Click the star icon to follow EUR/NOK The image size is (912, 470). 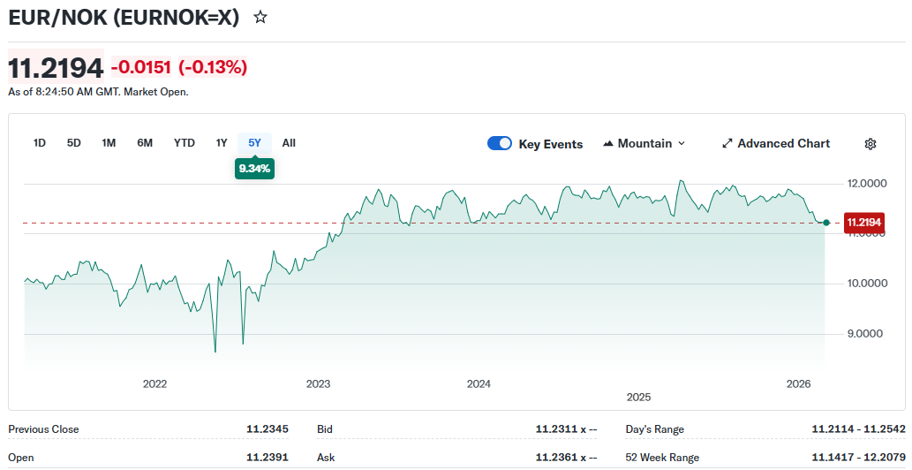260,18
